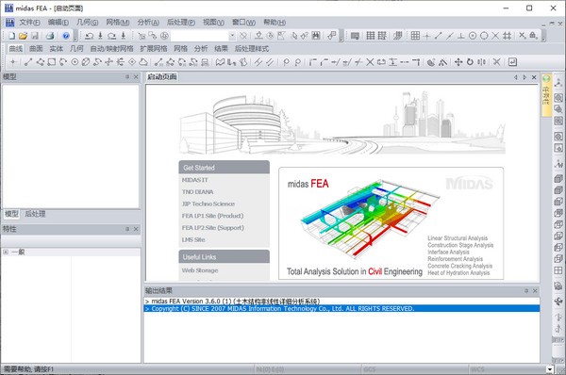Click the Undo arrow icon

tap(90, 36)
